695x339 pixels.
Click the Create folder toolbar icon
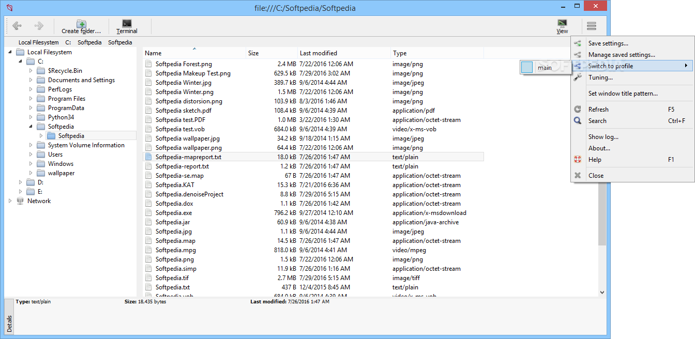[81, 24]
